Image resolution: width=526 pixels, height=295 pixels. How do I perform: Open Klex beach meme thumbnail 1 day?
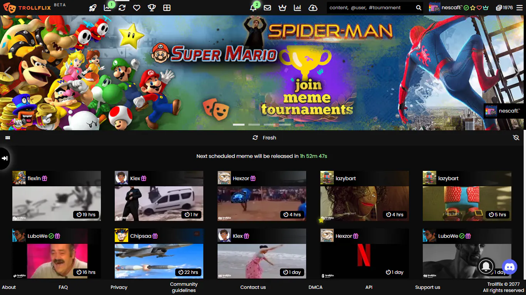coord(262,261)
